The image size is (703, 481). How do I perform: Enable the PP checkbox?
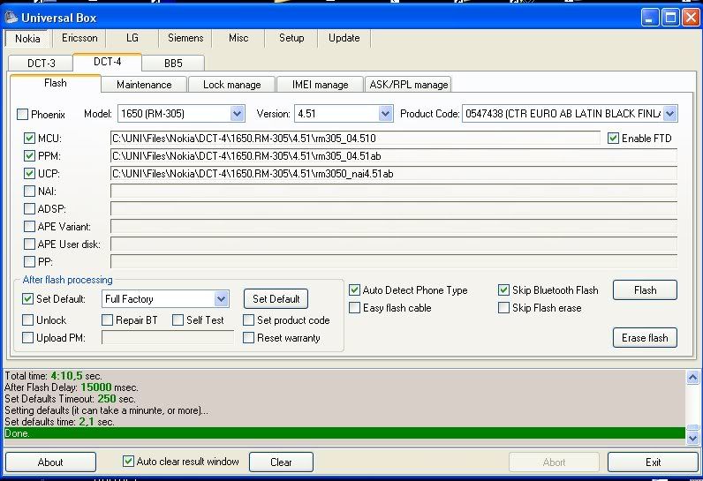click(29, 261)
